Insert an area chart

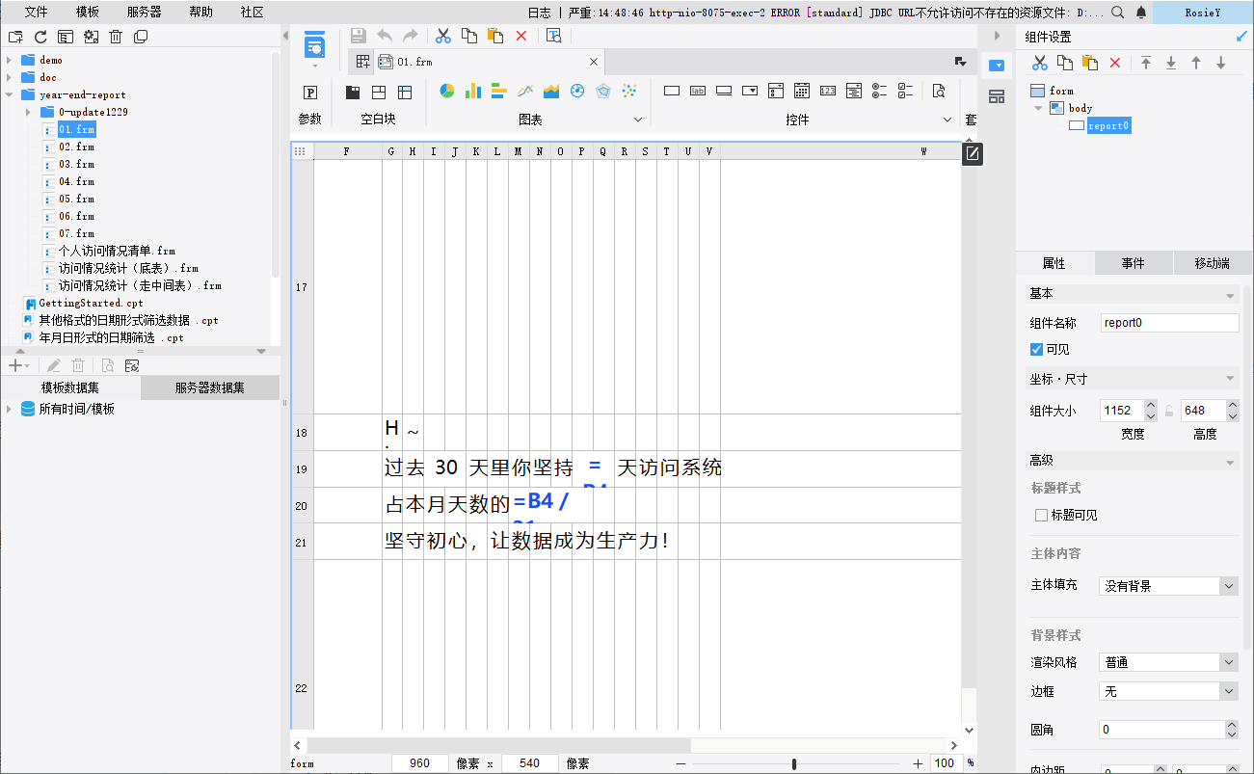(551, 91)
